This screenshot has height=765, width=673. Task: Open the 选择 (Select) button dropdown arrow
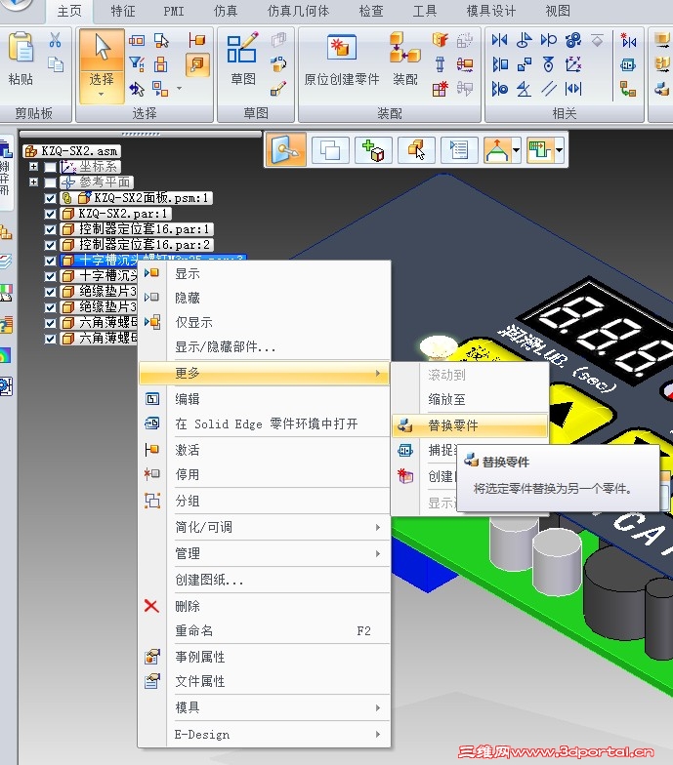[102, 94]
